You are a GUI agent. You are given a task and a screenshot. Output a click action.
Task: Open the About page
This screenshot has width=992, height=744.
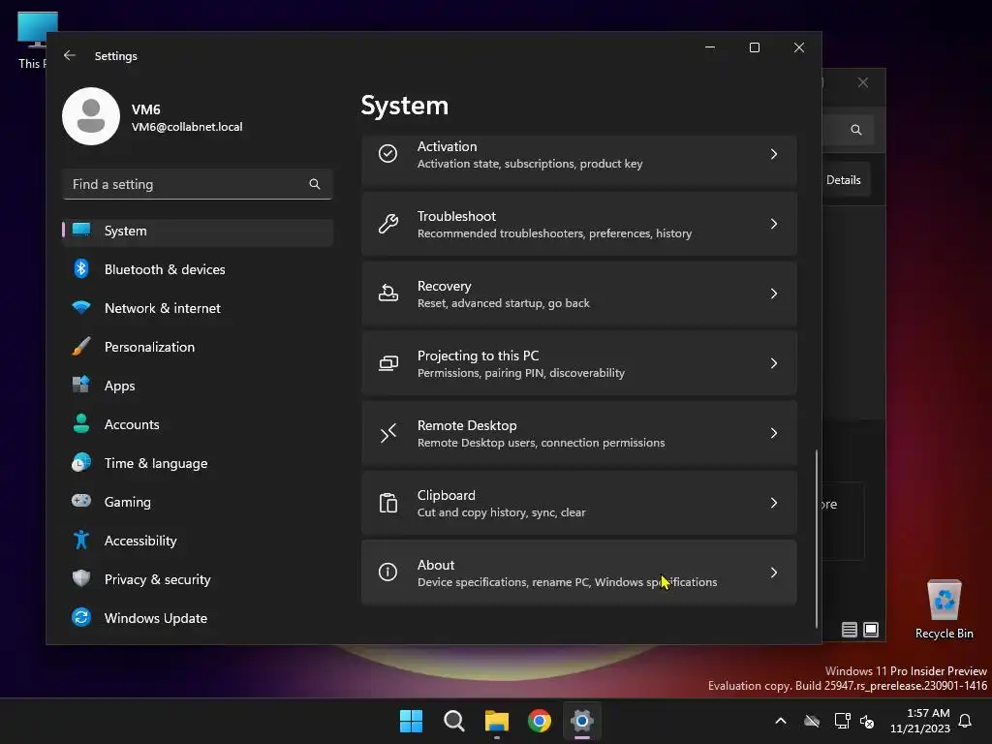(579, 573)
